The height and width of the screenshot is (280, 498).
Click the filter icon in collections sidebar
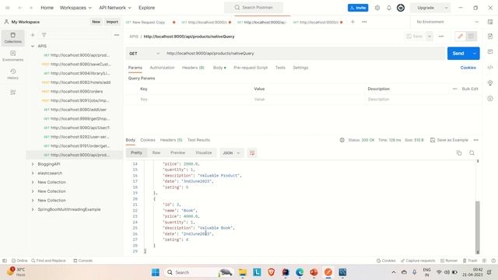point(44,35)
